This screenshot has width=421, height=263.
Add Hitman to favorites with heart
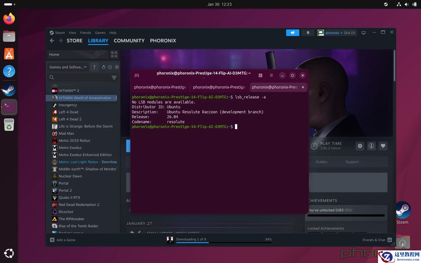tap(383, 146)
